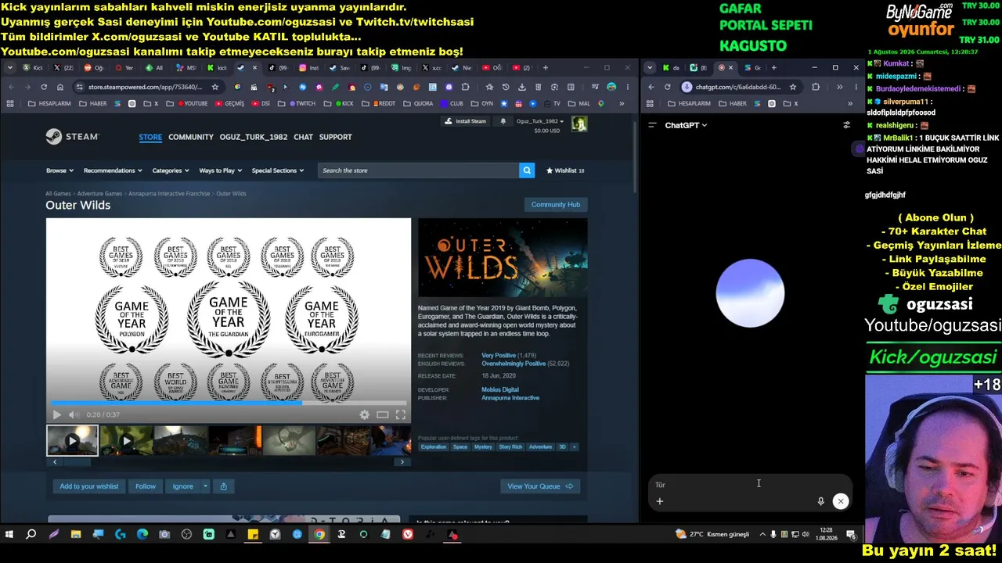1002x563 pixels.
Task: Open Mobius Digital developer link
Action: (500, 389)
